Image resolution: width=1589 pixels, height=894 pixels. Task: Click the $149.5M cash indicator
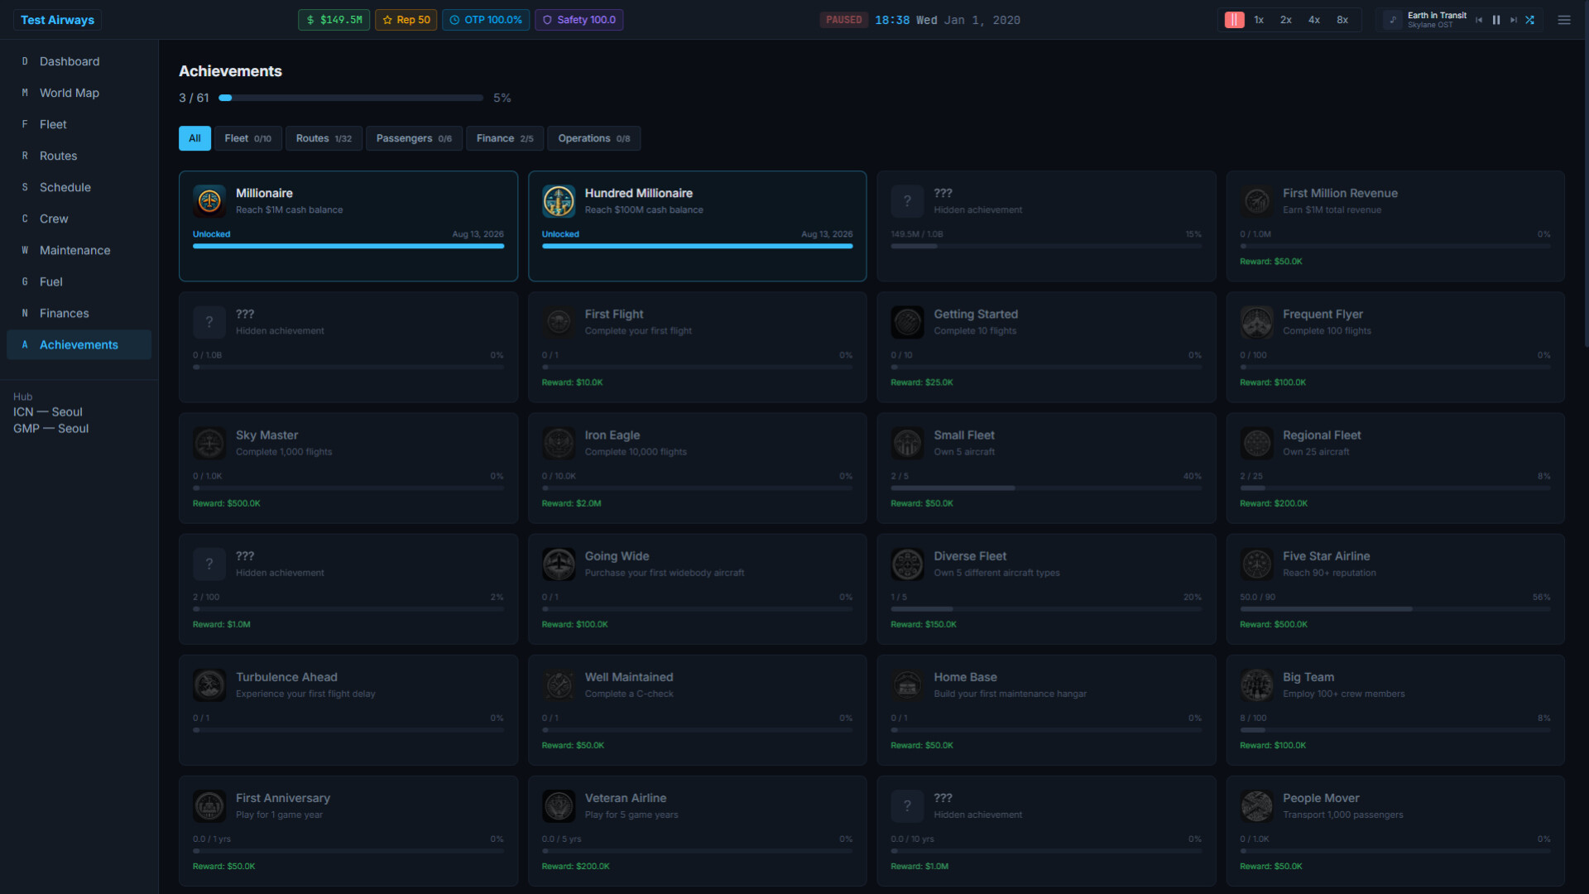[334, 20]
